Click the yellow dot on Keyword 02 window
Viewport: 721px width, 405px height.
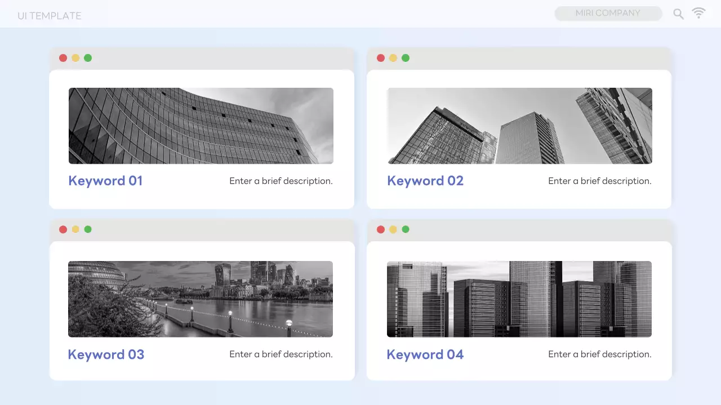point(393,58)
